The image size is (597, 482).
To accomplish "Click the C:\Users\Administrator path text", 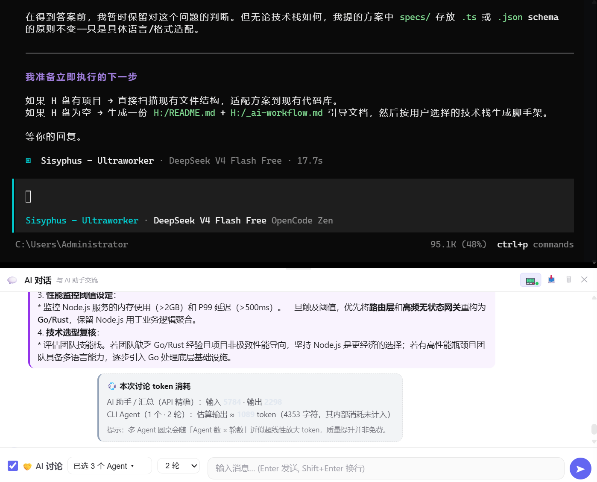I will pyautogui.click(x=72, y=244).
